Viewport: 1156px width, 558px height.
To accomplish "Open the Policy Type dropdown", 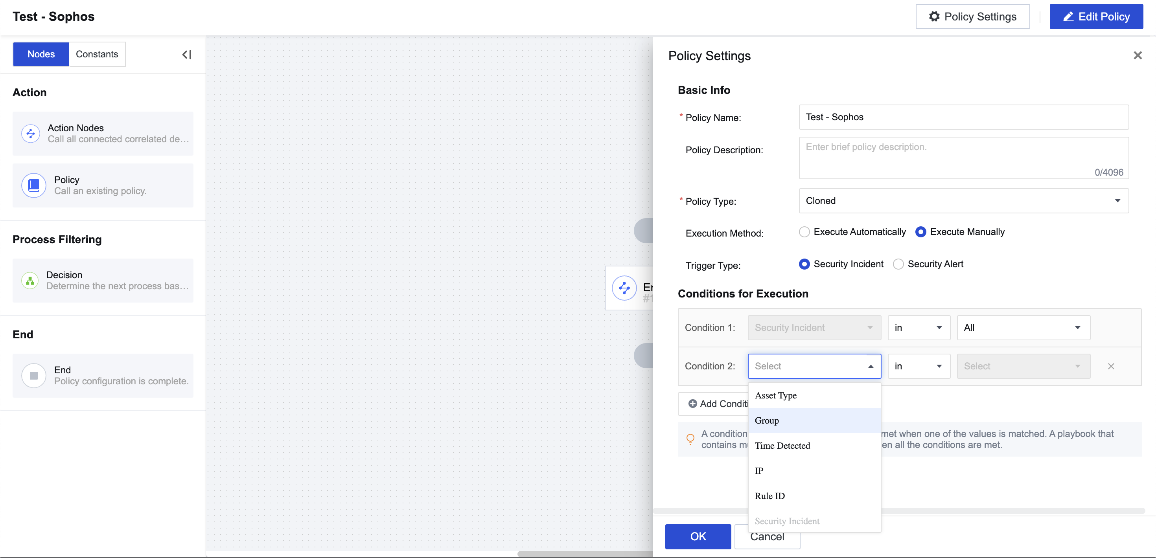I will 963,201.
